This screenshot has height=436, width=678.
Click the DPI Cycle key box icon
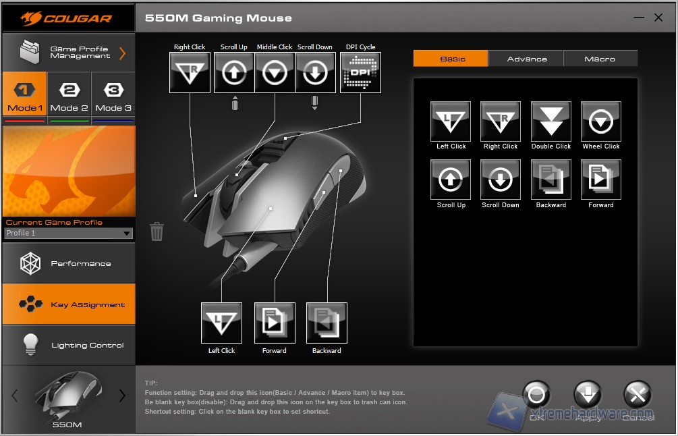pos(360,72)
